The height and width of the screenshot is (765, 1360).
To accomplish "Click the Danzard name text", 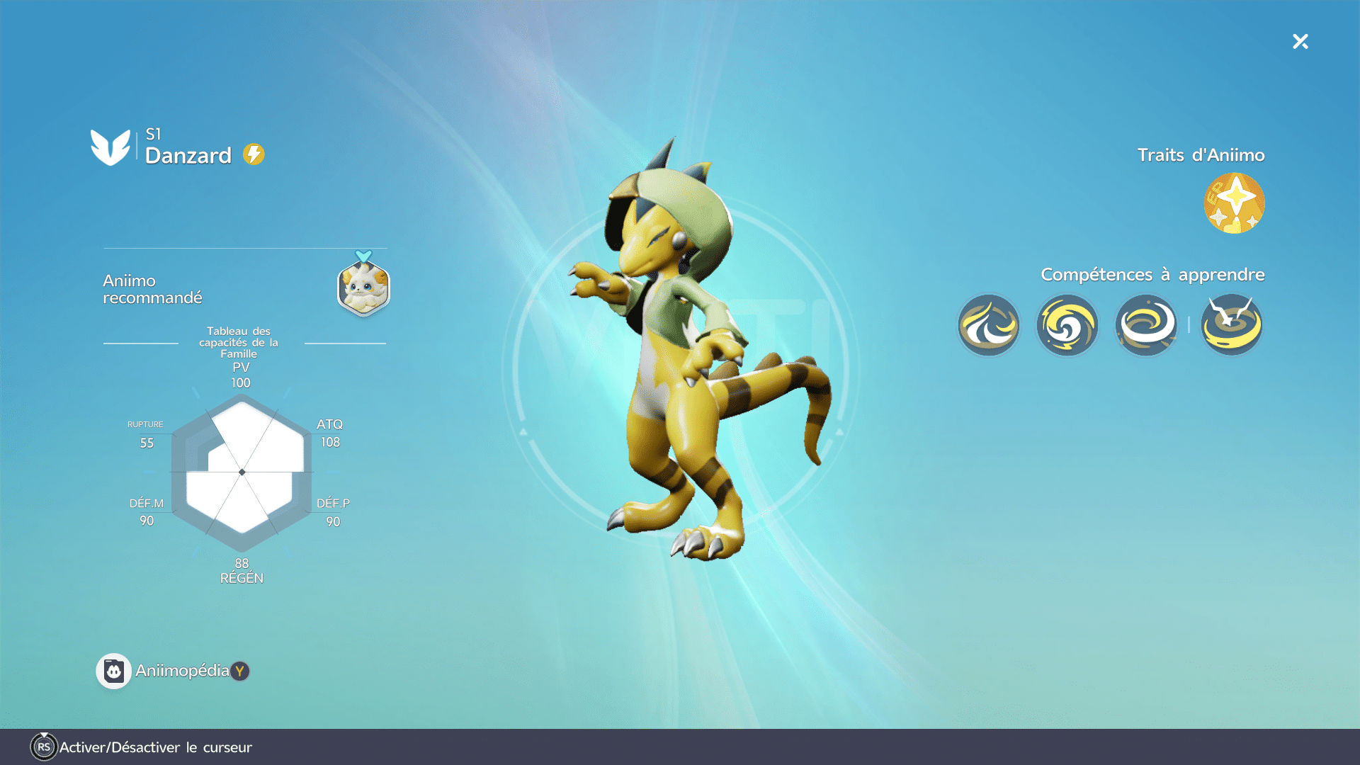I will tap(188, 156).
